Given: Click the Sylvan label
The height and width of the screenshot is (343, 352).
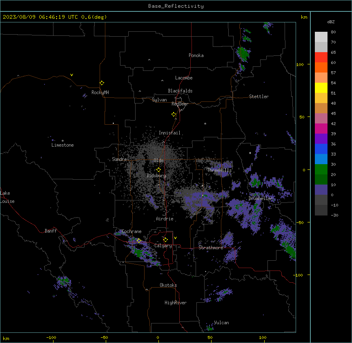Looking at the screenshot, I should coord(159,100).
